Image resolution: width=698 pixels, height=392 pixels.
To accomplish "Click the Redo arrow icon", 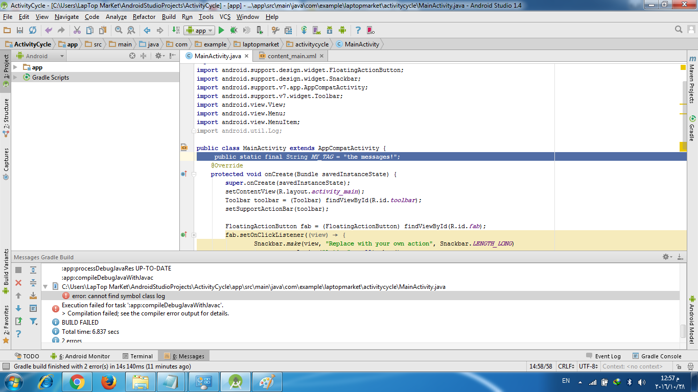I will pyautogui.click(x=61, y=30).
